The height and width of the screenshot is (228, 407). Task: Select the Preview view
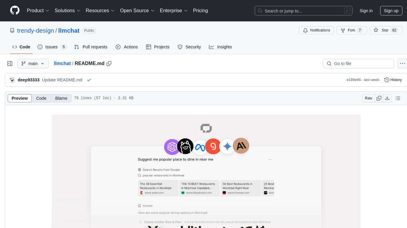20,98
